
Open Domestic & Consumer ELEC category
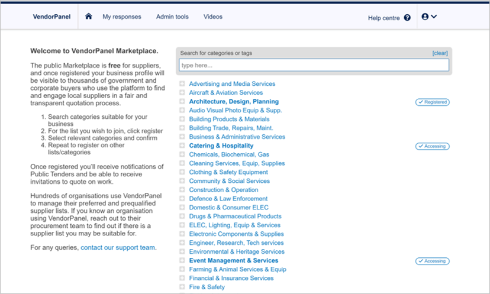coord(228,208)
